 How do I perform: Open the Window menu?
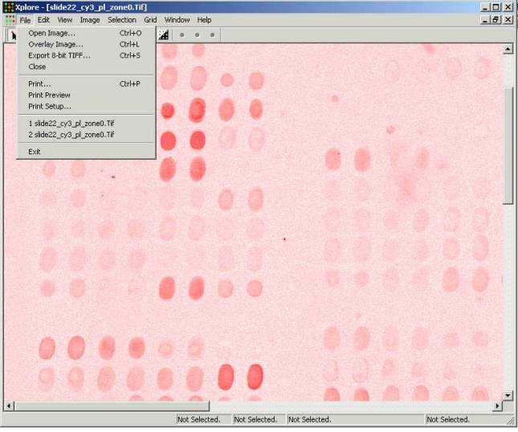tap(177, 20)
